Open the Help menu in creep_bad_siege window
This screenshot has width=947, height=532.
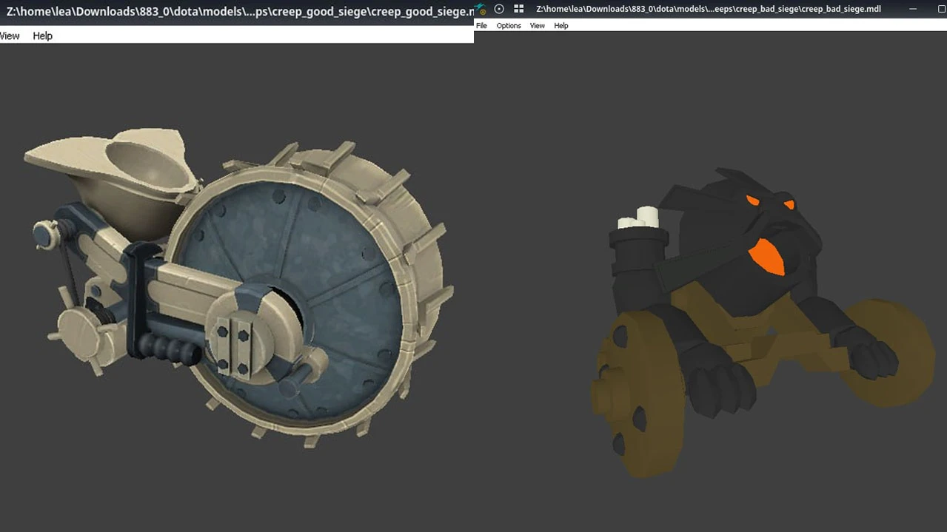coord(561,25)
